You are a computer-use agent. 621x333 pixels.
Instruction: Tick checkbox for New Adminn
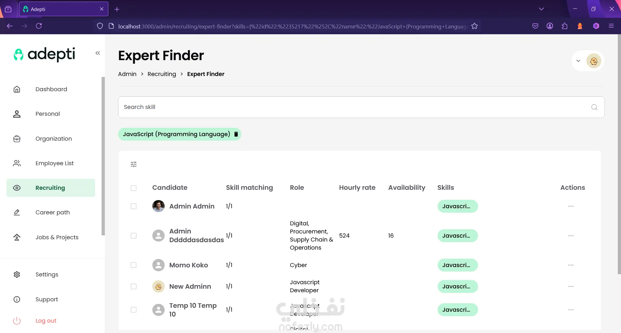tap(134, 286)
